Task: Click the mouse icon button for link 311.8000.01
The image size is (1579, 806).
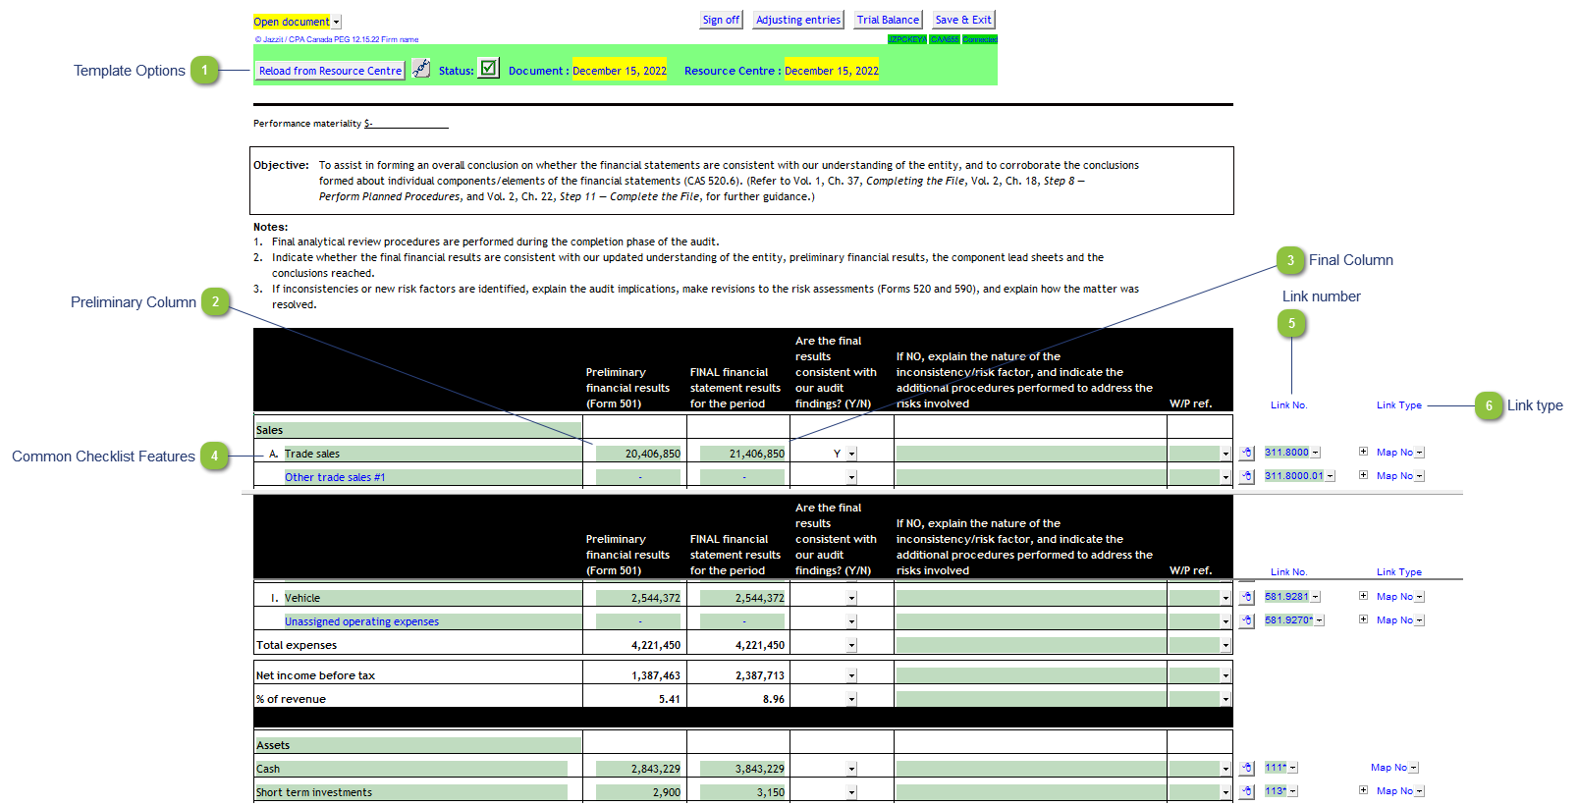Action: point(1246,476)
